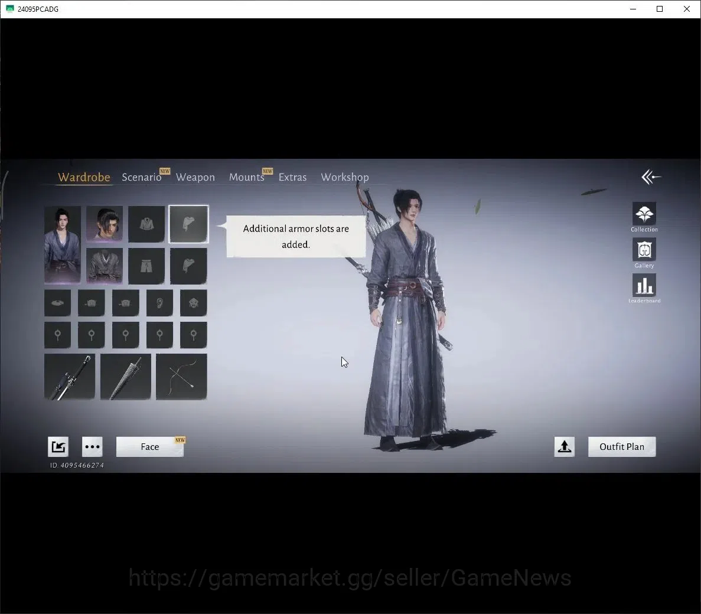Switch to the Weapon tab
This screenshot has height=614, width=701.
click(195, 177)
